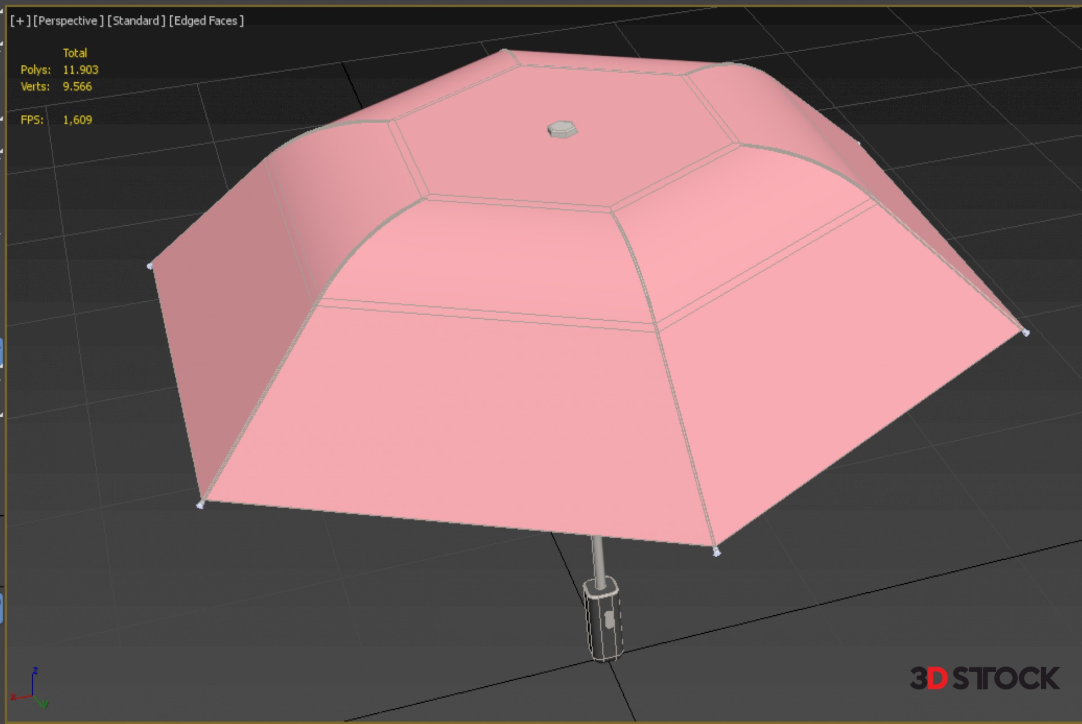
Task: Click the XYZ world axis tripod
Action: 33,690
